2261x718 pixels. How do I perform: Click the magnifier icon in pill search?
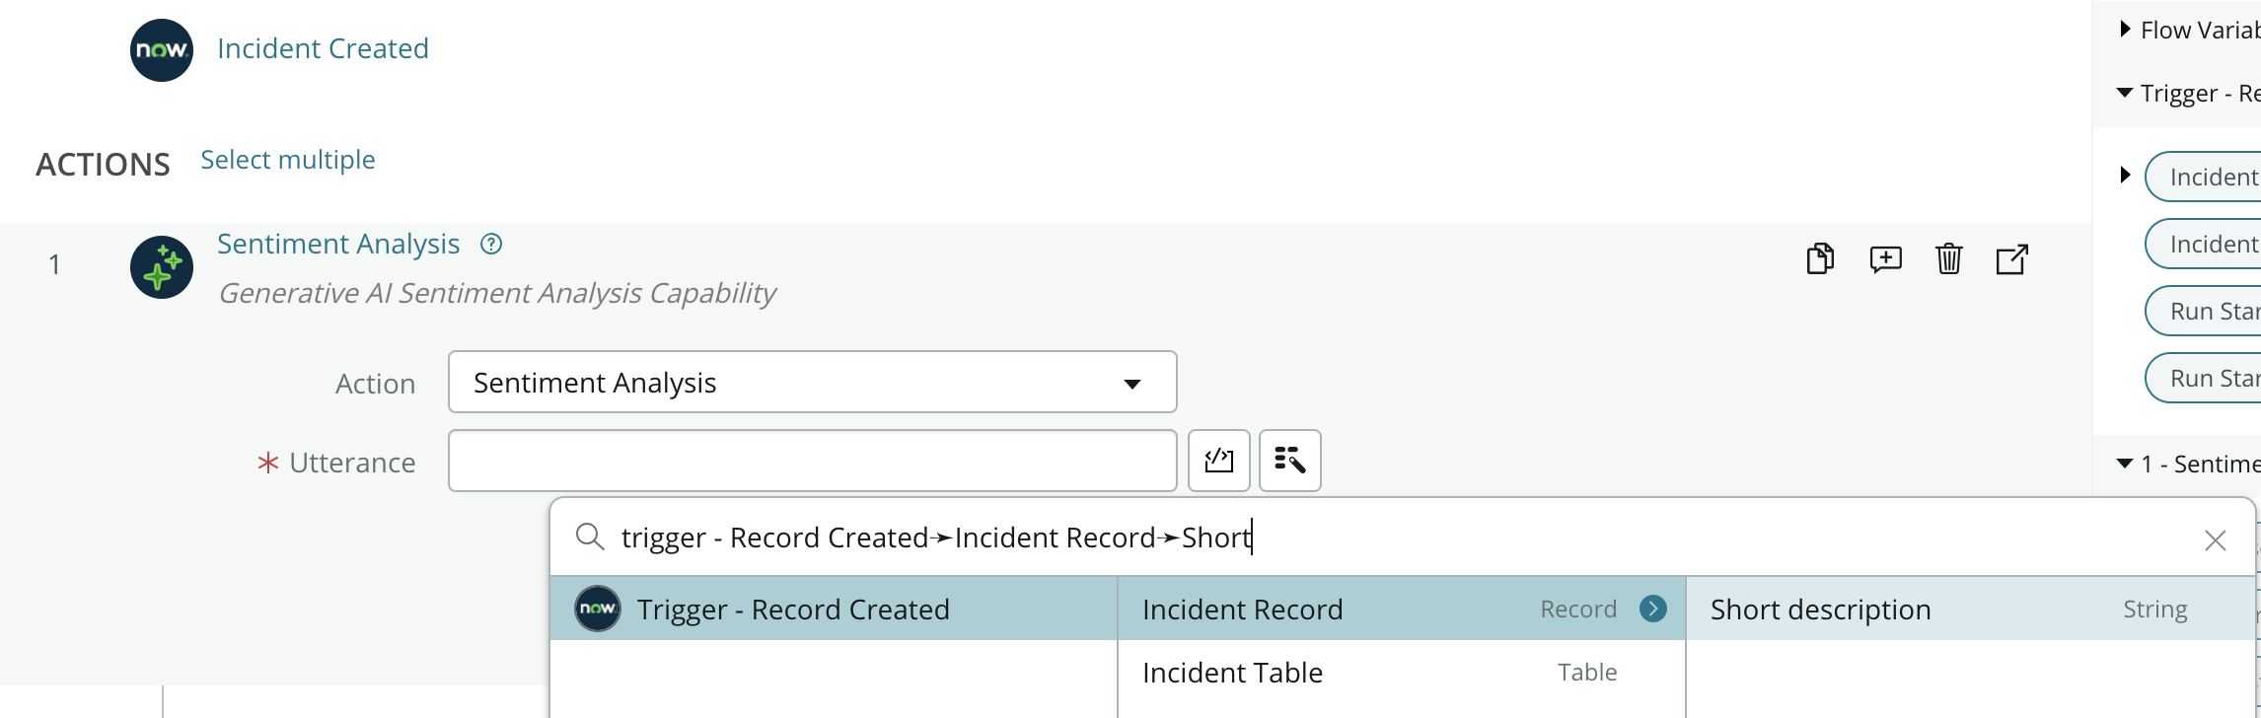[590, 538]
